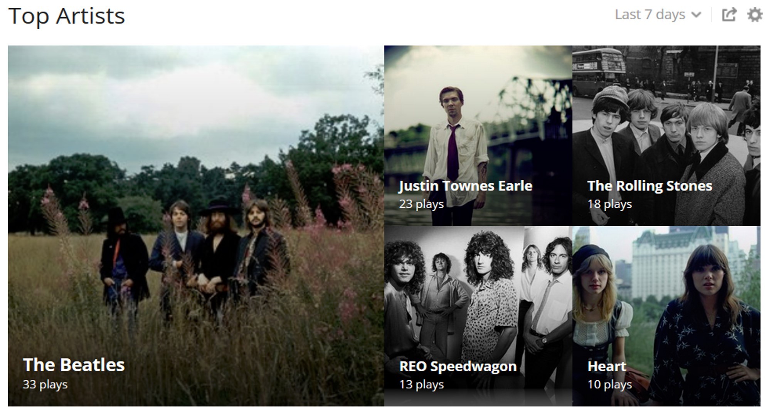Select the 23 plays count text

point(421,204)
